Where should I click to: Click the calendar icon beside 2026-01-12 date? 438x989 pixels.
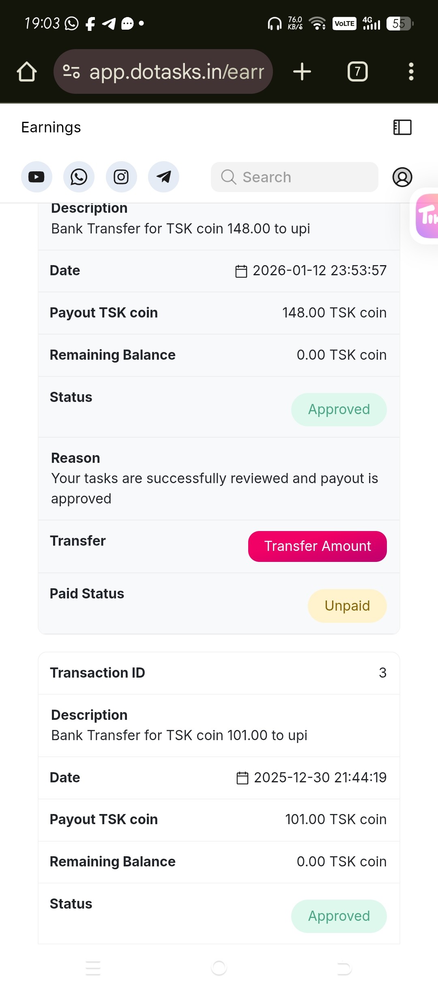click(x=241, y=271)
